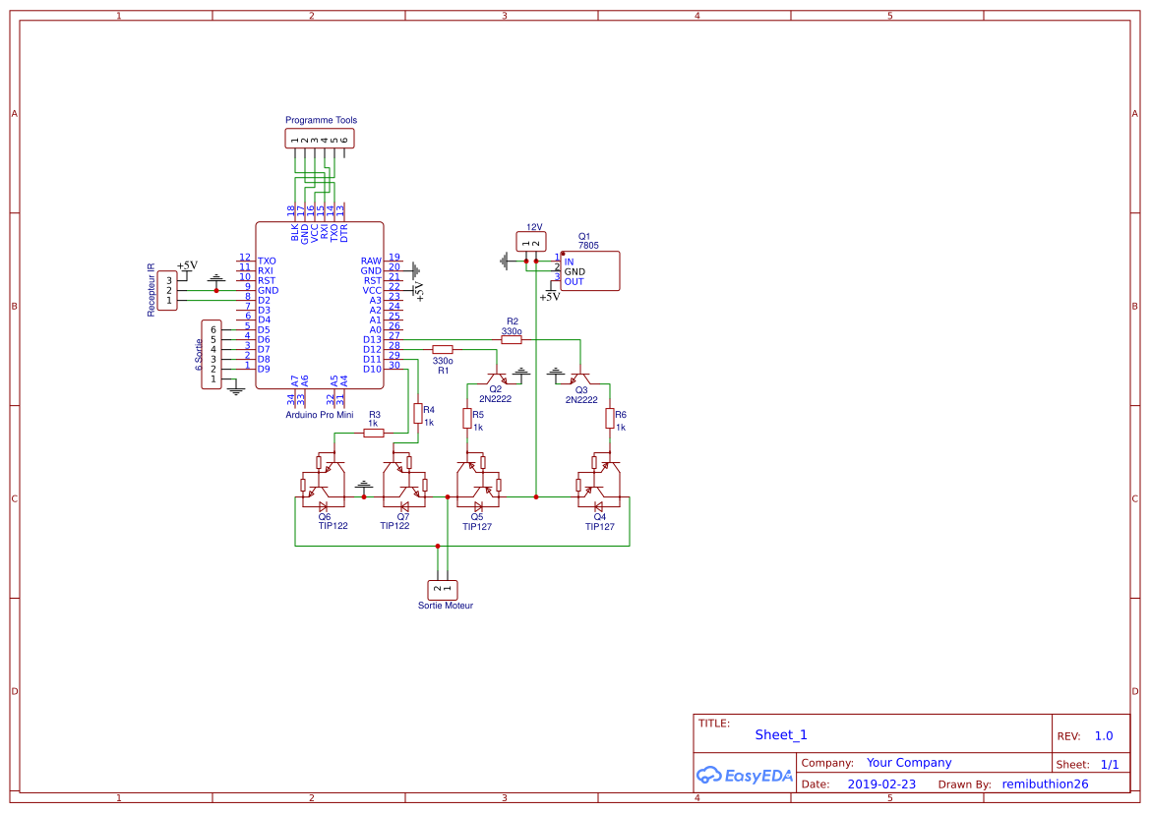Click the Sheet_1 title text
The image size is (1150, 813).
[780, 734]
